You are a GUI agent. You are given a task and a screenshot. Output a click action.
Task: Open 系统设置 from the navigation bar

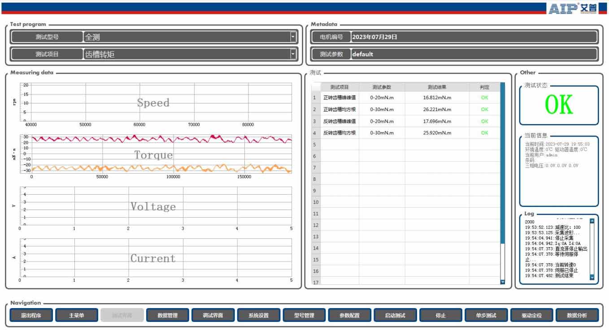coord(259,315)
